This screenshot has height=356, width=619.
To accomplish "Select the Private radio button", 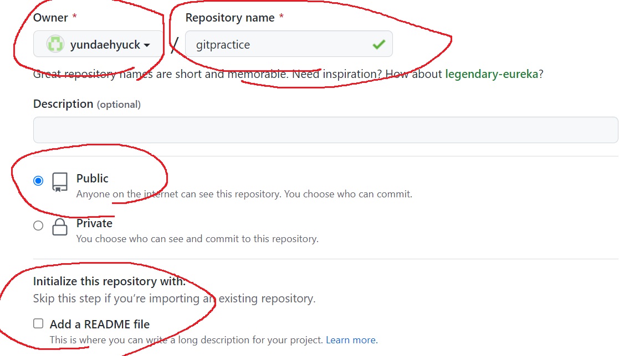I will pyautogui.click(x=38, y=226).
